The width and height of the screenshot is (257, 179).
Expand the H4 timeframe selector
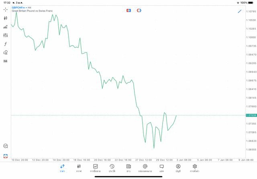pyautogui.click(x=5, y=61)
